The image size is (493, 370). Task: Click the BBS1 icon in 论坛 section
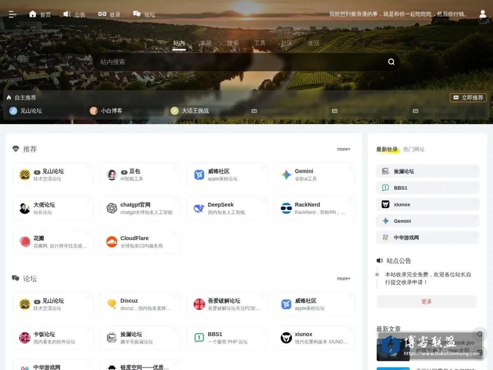199,338
